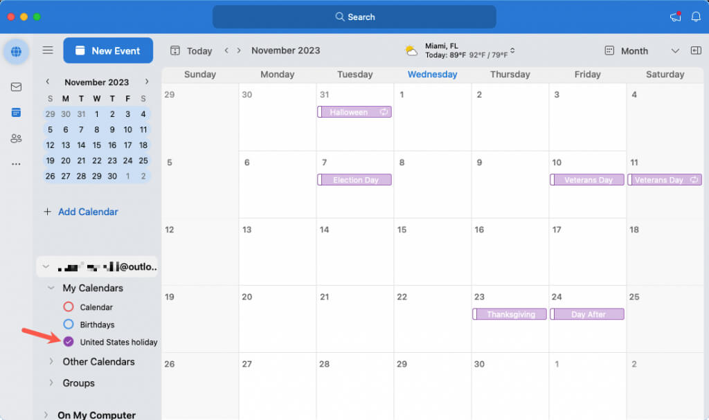
Task: Jump to Today
Action: click(199, 51)
